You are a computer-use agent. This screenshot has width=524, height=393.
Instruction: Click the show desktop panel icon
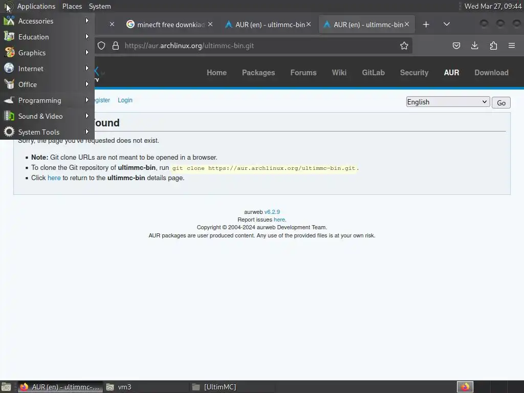click(6, 387)
